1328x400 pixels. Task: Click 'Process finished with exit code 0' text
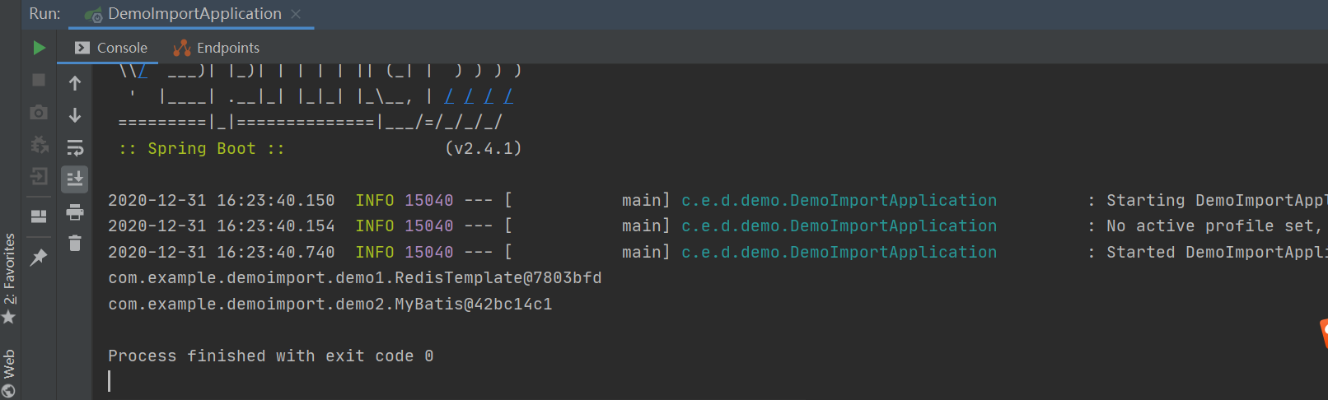click(x=271, y=356)
